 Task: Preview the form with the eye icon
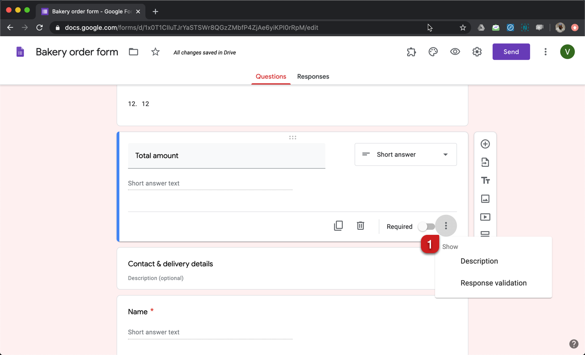[455, 52]
